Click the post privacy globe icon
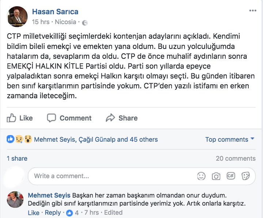This screenshot has height=218, width=263. [85, 22]
